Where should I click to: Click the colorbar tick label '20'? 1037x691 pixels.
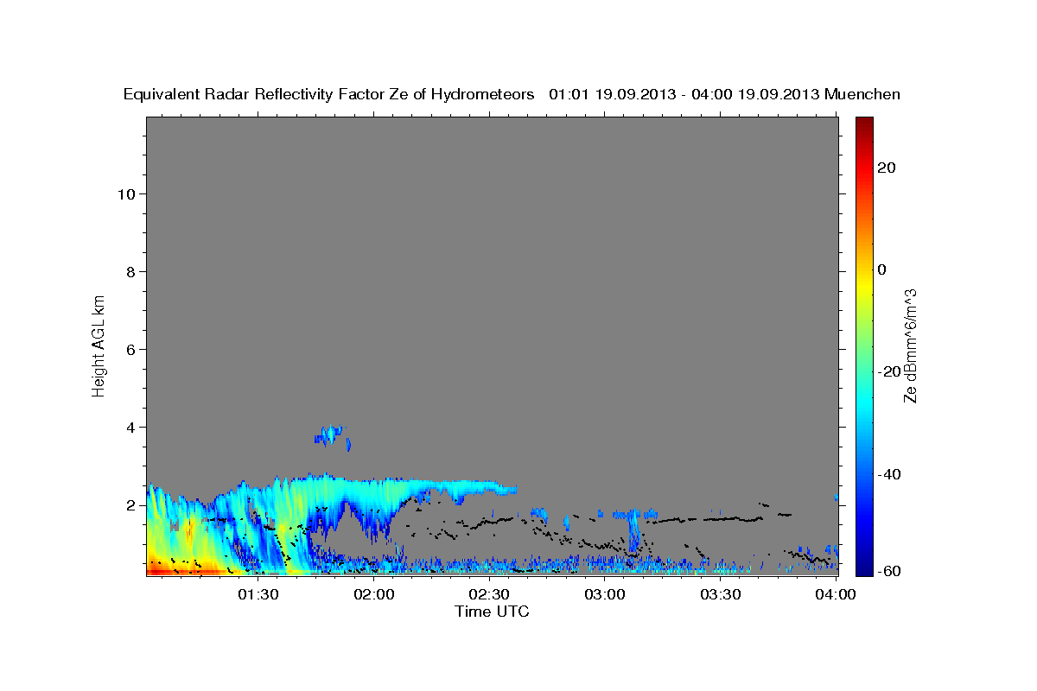click(887, 168)
